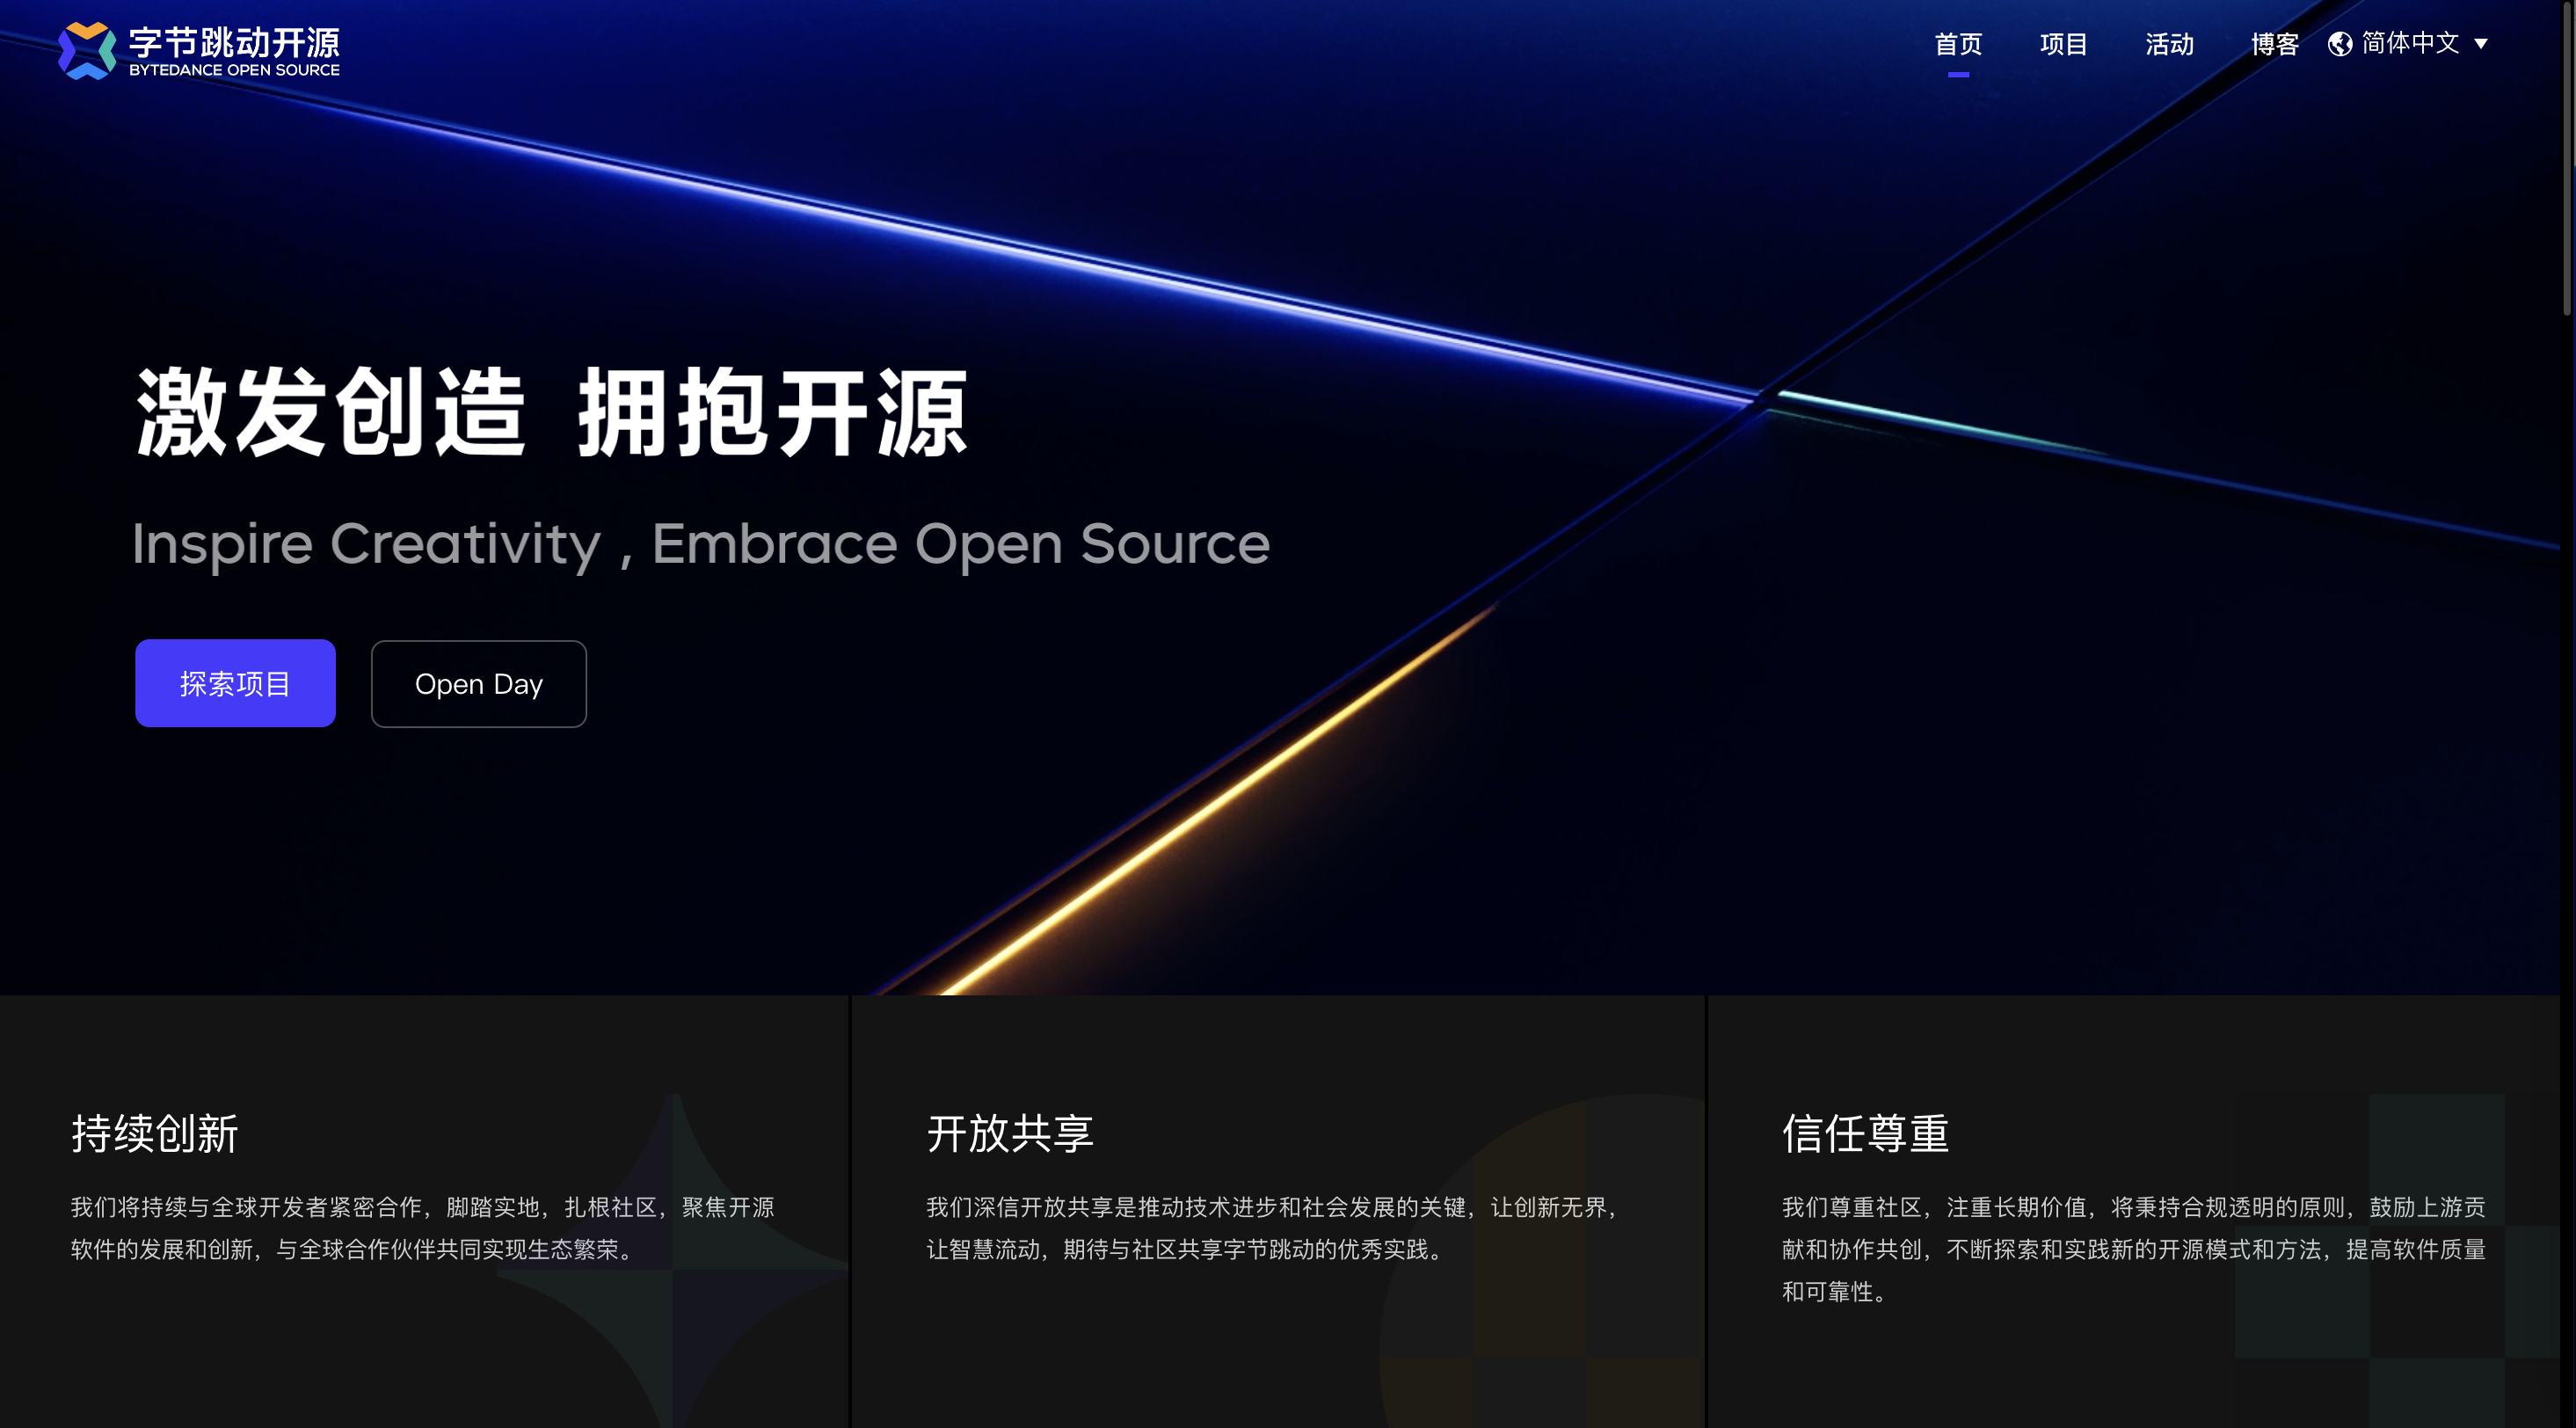Navigate to the 博客 menu item

tap(2275, 44)
